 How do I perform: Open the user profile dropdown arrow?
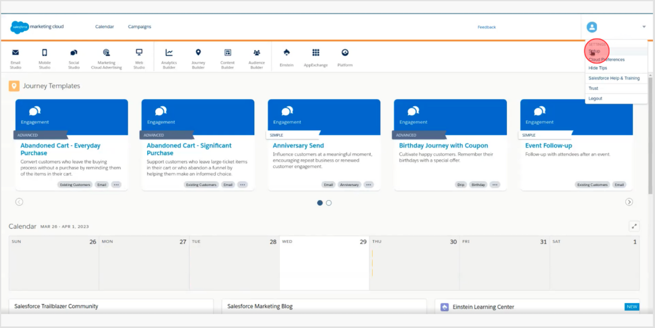643,27
